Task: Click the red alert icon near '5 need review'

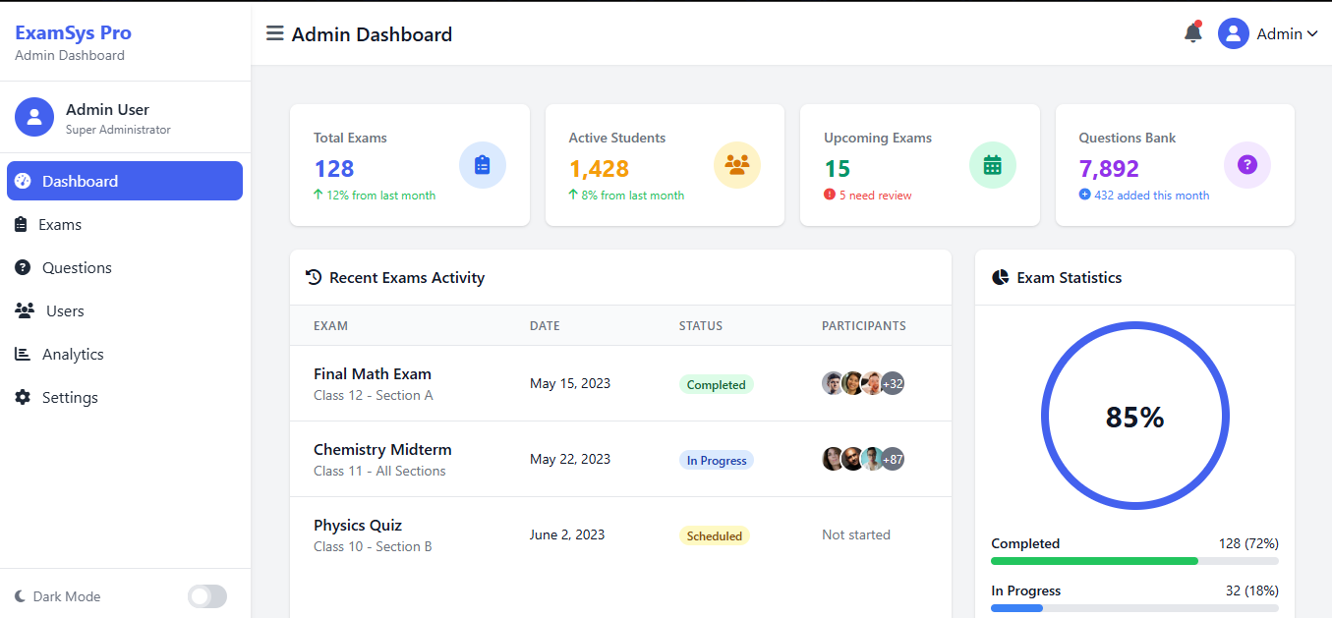Action: (830, 195)
